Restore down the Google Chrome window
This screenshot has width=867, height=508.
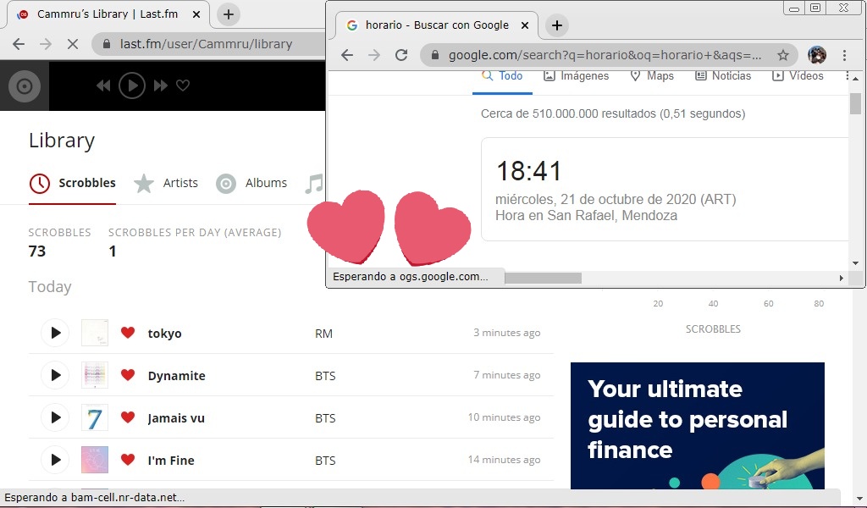click(x=815, y=8)
